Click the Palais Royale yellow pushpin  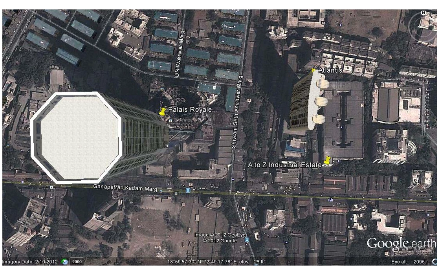click(162, 112)
